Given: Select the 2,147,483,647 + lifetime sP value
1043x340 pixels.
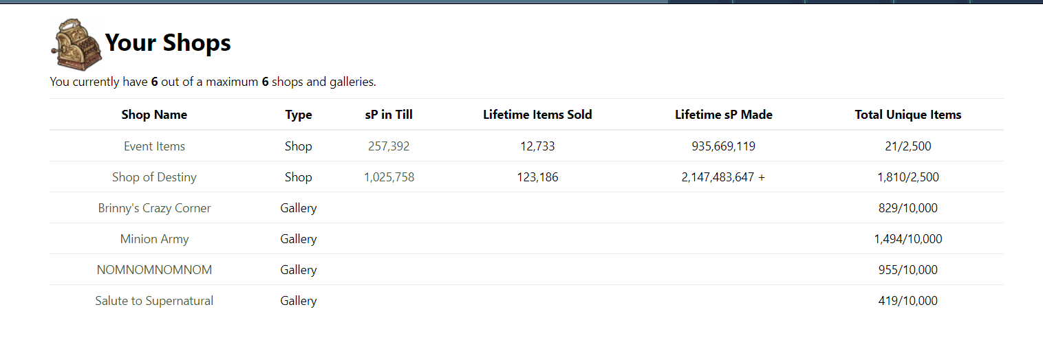Looking at the screenshot, I should (x=723, y=177).
